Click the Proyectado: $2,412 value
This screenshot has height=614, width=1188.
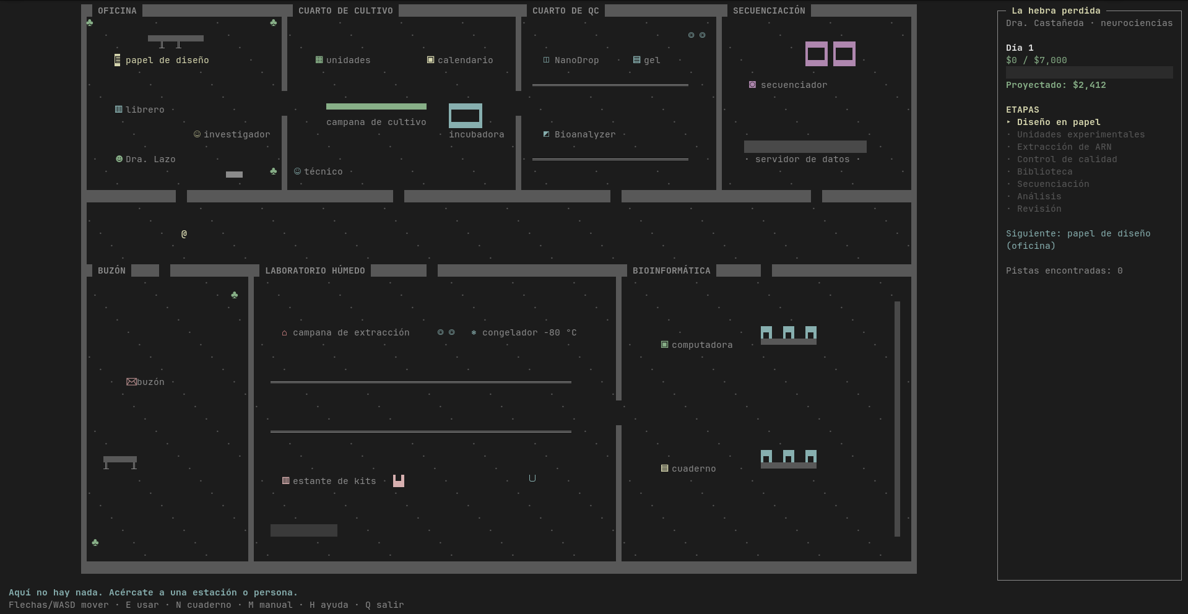click(x=1056, y=85)
